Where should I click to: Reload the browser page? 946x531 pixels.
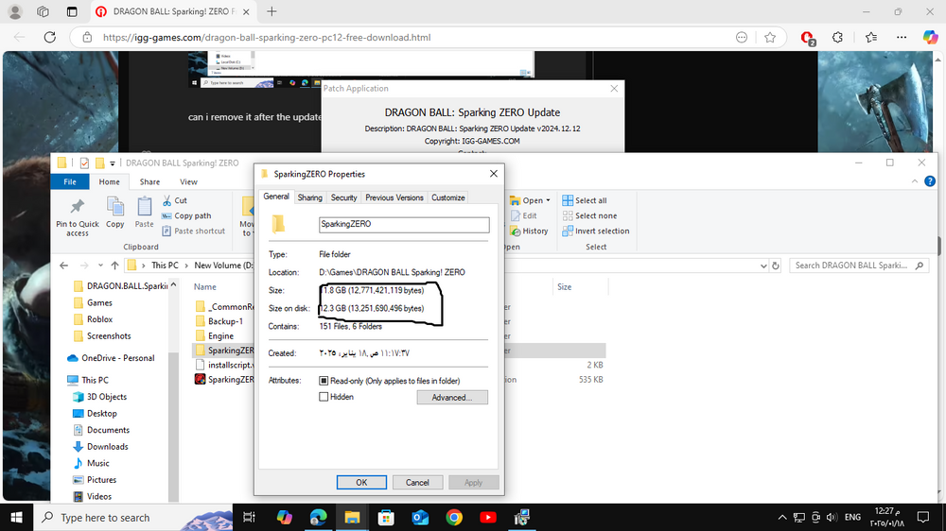click(x=50, y=38)
